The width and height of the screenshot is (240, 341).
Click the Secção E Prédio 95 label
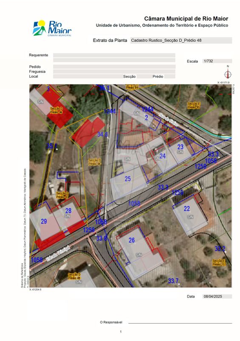194,106
